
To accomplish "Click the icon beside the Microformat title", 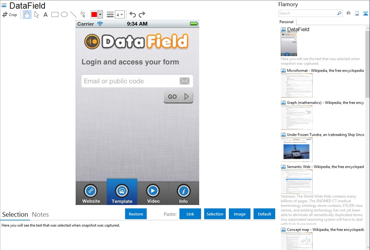I will click(283, 71).
